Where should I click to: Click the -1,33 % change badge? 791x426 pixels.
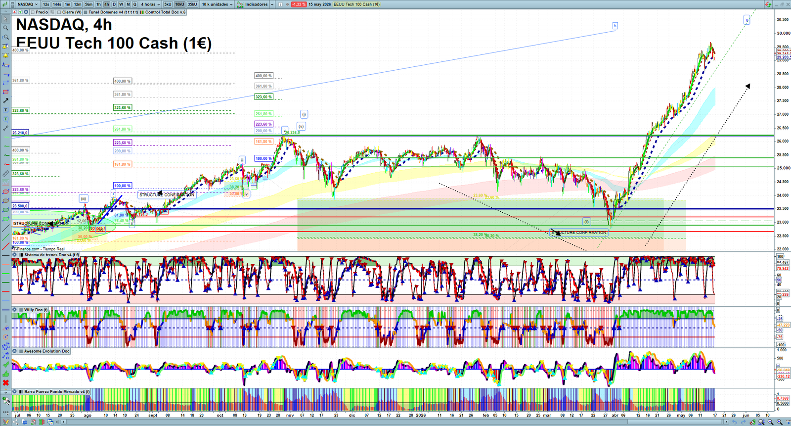point(299,4)
